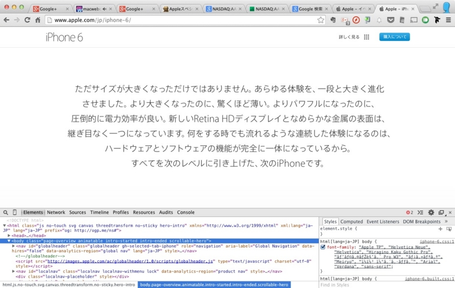
Task: Activate the DevTools inspect element magnifier
Action: (6, 212)
